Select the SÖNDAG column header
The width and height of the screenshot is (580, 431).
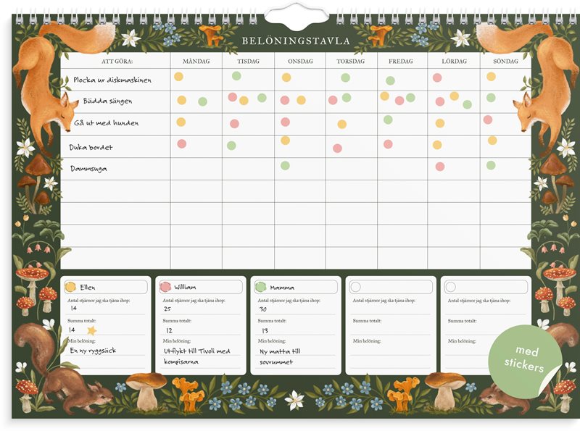[505, 62]
